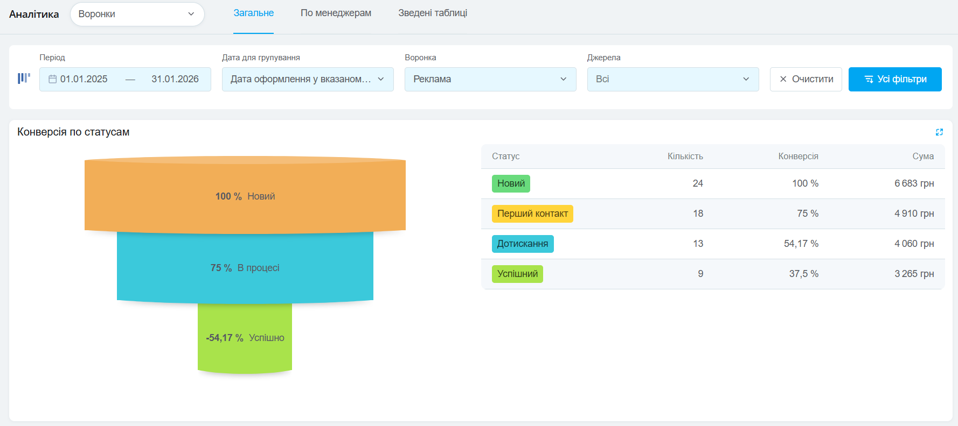Click the blue В процесі funnel segment

tap(245, 268)
